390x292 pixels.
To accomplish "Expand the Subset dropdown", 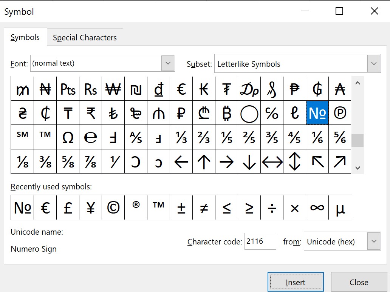I will 374,63.
